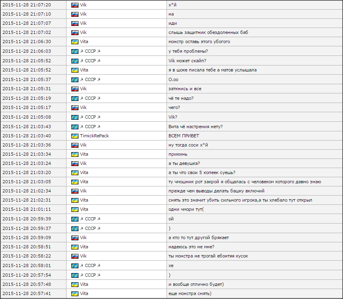
Task: Click Russian flag in the 21:05:31 row
Action: [x=74, y=89]
